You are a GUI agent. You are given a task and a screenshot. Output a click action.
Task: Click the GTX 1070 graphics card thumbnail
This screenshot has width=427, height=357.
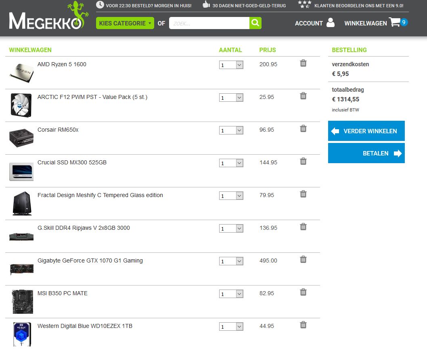[x=21, y=269]
